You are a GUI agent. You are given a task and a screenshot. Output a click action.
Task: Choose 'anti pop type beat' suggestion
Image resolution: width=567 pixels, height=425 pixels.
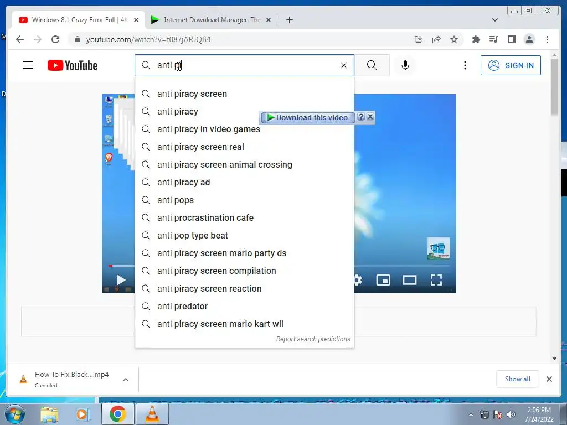pos(244,236)
